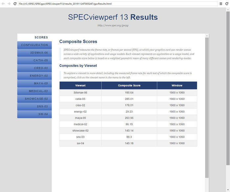
Task: Click the 145.18 composite score
Action: click(x=129, y=143)
